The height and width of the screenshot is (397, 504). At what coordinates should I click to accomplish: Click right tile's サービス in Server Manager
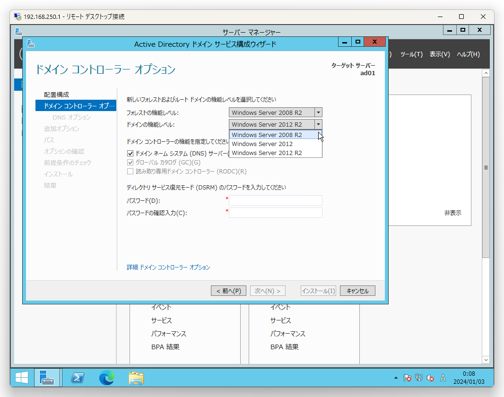click(x=281, y=320)
